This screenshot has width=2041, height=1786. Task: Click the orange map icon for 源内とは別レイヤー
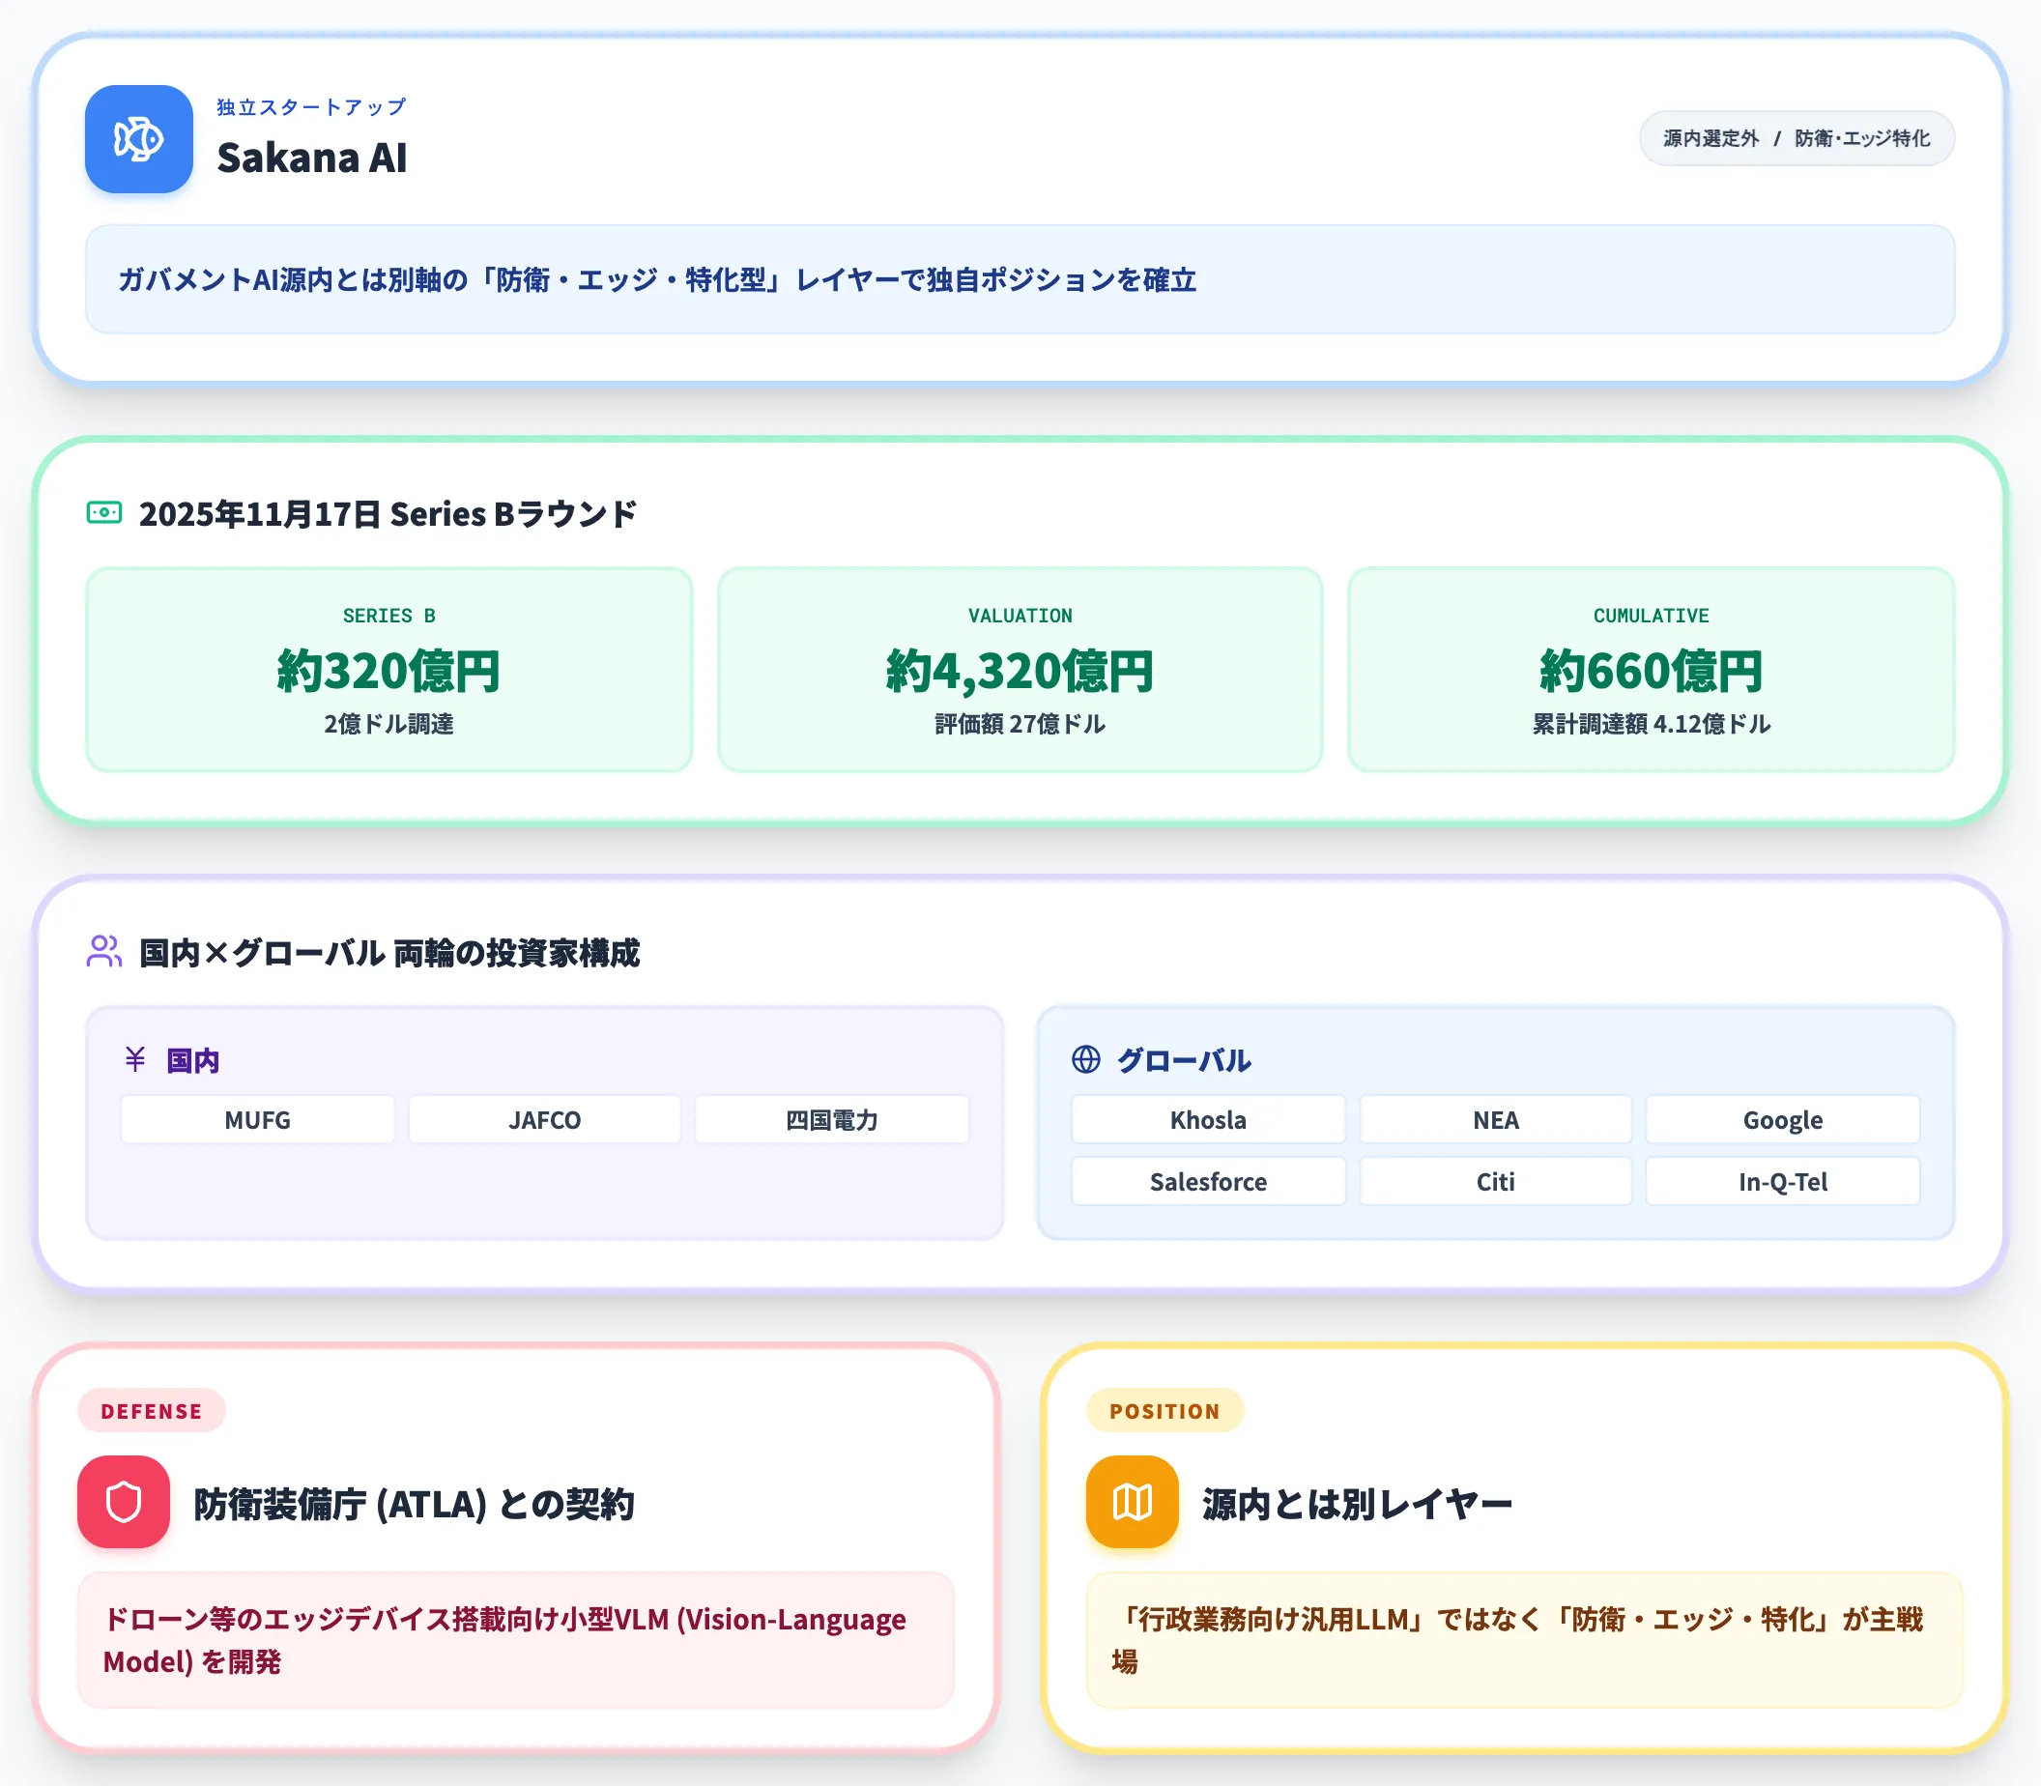[x=1133, y=1502]
